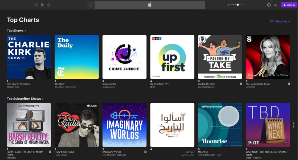Open the Crime Junkie artwork
This screenshot has width=298, height=160.
125,57
